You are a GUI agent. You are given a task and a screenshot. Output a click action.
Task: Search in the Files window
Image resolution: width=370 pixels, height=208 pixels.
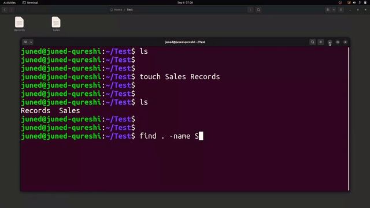[258, 10]
